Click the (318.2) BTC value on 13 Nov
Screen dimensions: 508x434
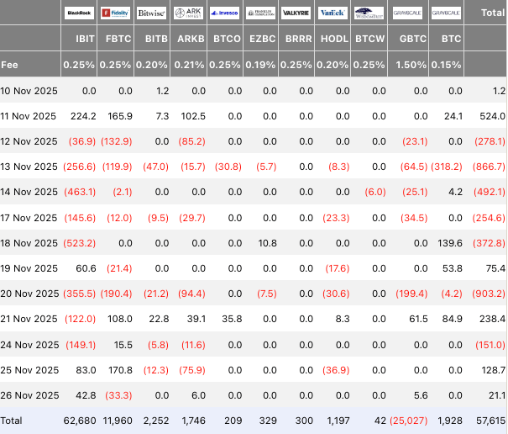click(447, 167)
